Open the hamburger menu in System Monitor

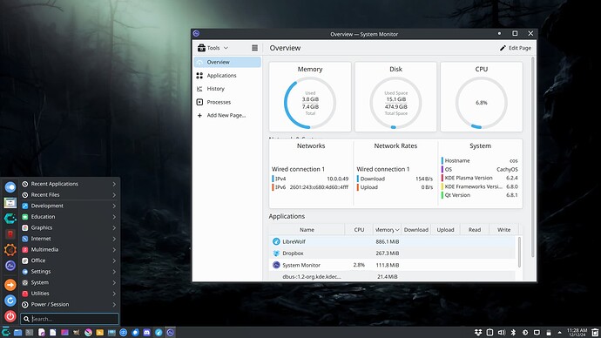point(254,48)
